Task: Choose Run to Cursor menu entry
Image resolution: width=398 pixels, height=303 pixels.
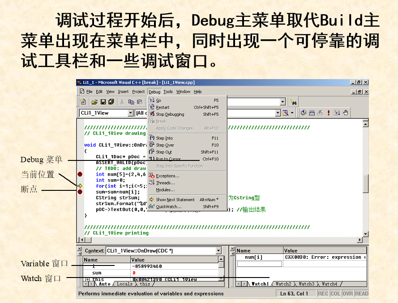Action: tap(187, 159)
